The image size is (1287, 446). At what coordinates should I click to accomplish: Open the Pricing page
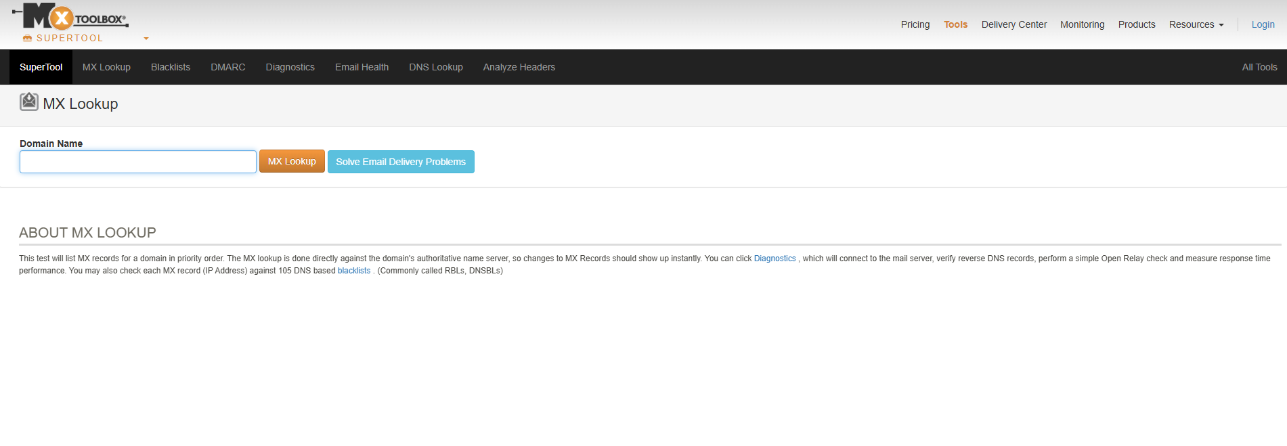915,24
